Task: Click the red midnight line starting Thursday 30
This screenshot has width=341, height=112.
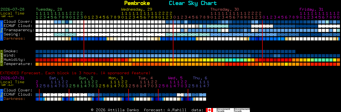Action: [173, 43]
